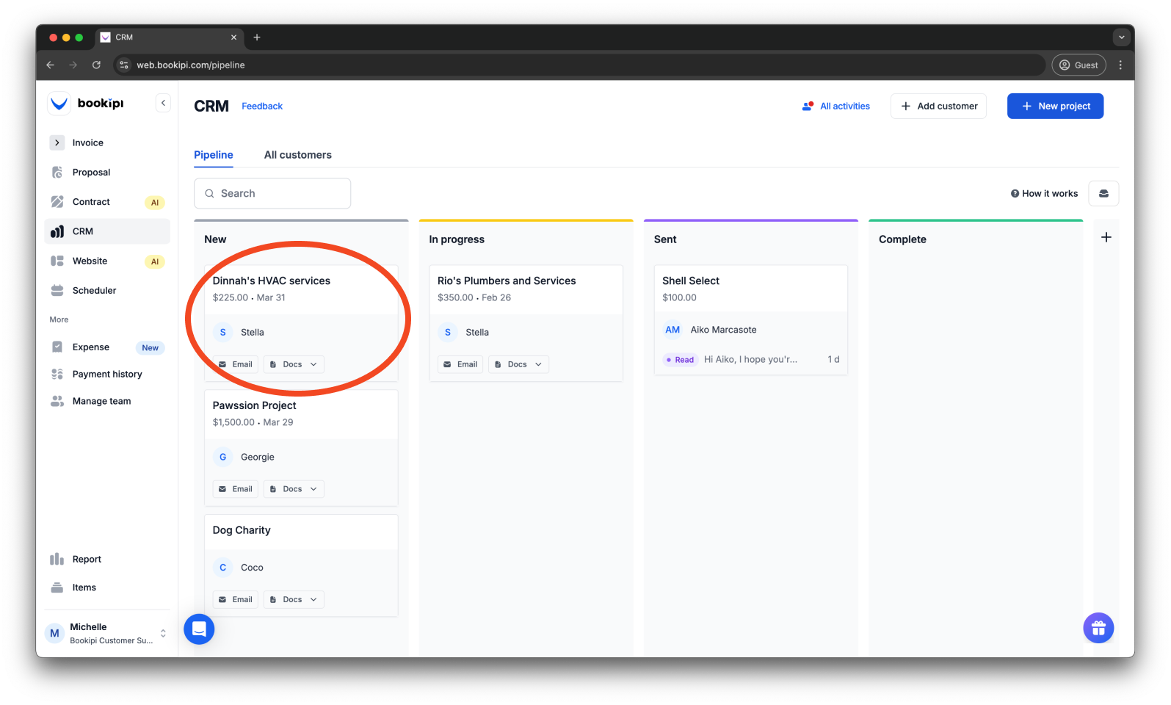Click Email button on Dog Charity card
The width and height of the screenshot is (1171, 705).
pyautogui.click(x=235, y=599)
